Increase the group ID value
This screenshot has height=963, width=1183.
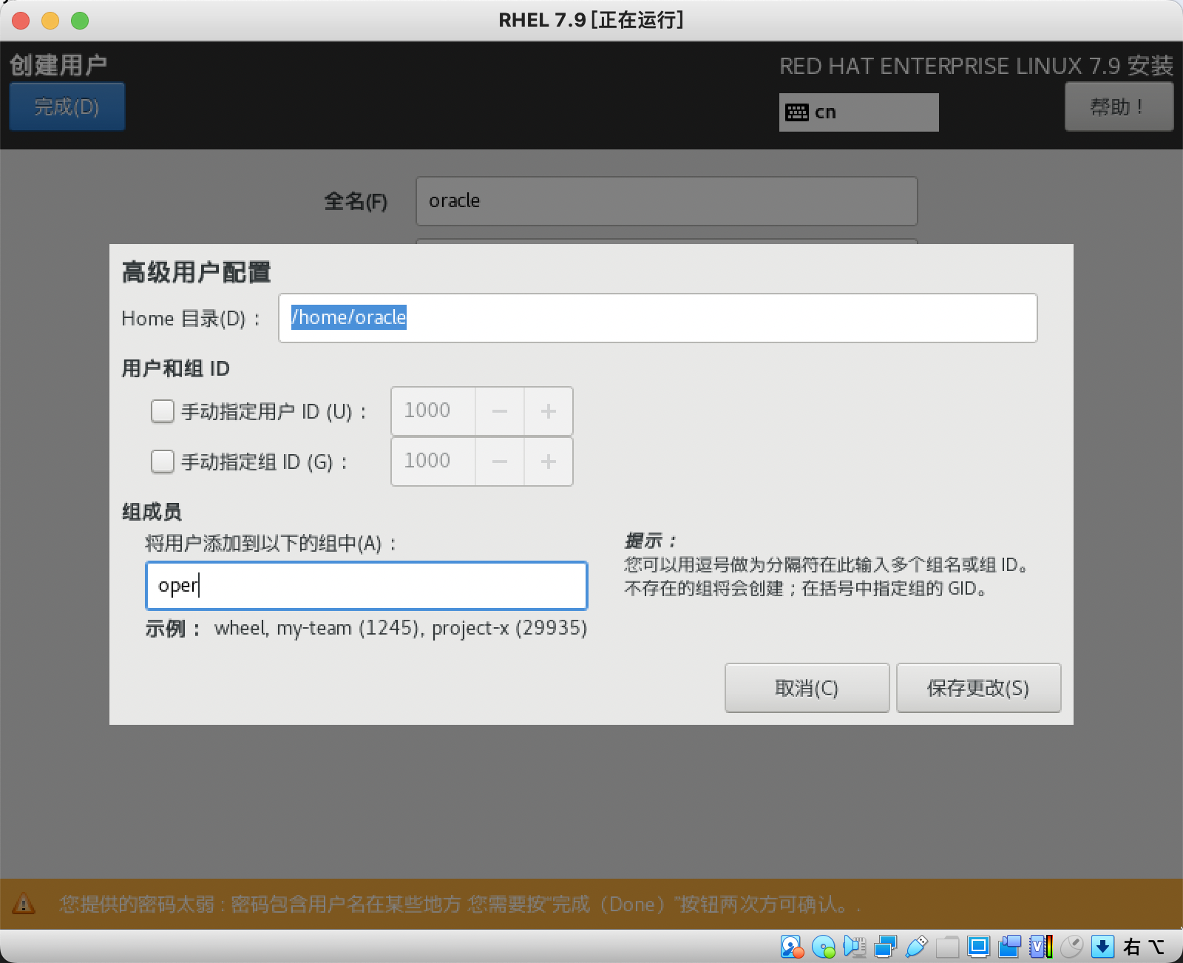pos(549,462)
